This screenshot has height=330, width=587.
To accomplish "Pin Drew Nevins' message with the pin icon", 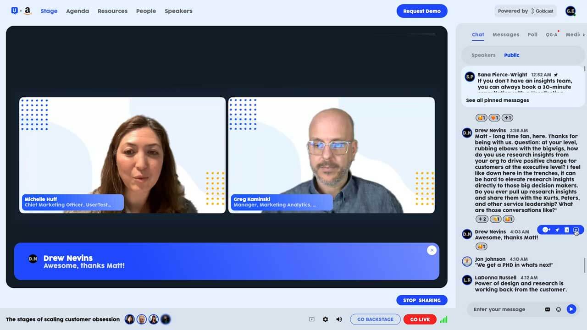I will coord(558,230).
